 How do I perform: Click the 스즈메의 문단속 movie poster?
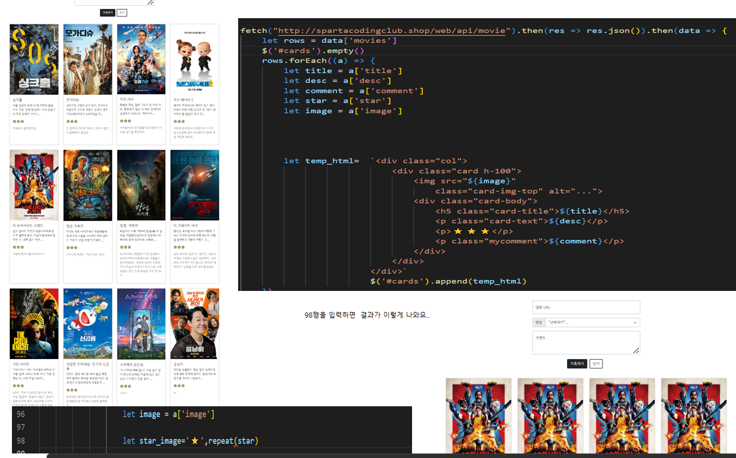(x=142, y=324)
